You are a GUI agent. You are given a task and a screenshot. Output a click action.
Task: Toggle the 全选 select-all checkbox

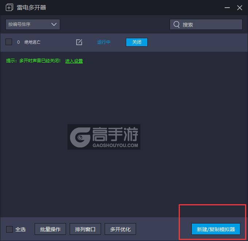(x=9, y=229)
